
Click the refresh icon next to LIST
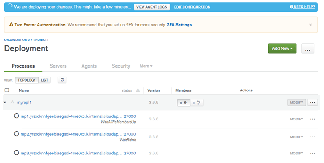62,80
